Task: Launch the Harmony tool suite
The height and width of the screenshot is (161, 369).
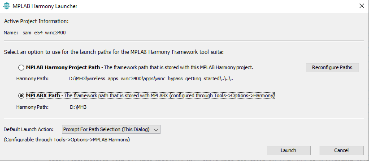Action: tap(288, 150)
